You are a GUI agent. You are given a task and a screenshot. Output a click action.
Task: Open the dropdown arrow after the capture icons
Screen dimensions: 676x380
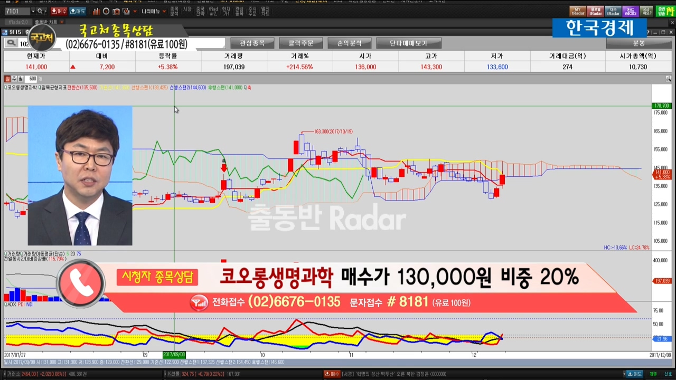[135, 11]
